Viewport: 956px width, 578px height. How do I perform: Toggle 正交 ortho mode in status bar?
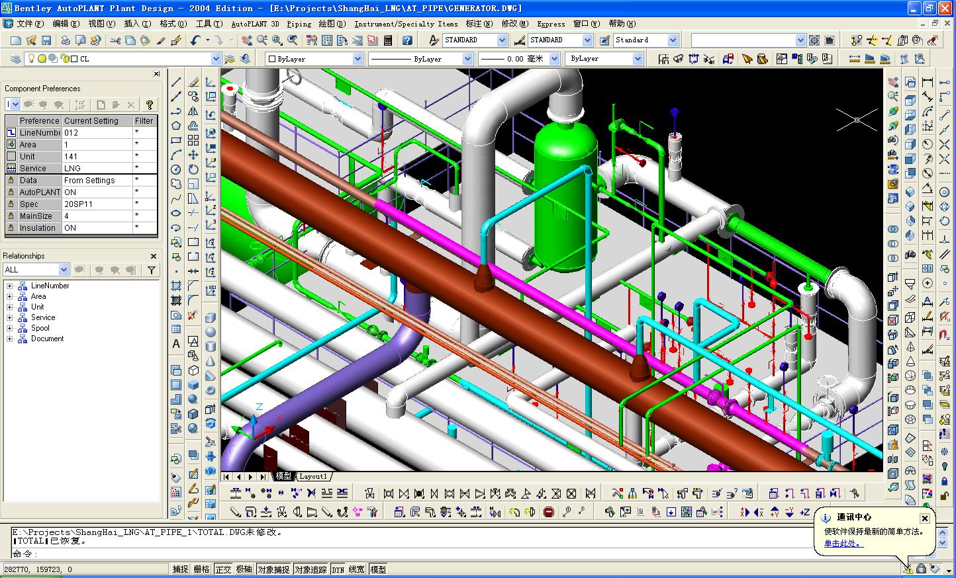223,569
